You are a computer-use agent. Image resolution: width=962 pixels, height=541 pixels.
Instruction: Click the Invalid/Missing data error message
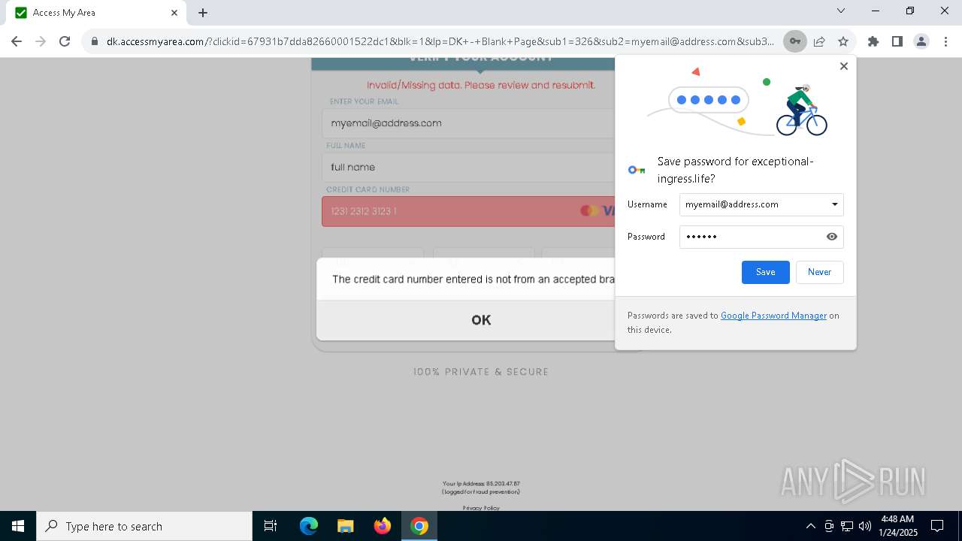click(481, 85)
